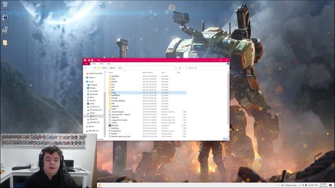Screen dimensions: 335x188
Task: Click E2B (F:) in the address breadcrumb
Action: point(113,68)
